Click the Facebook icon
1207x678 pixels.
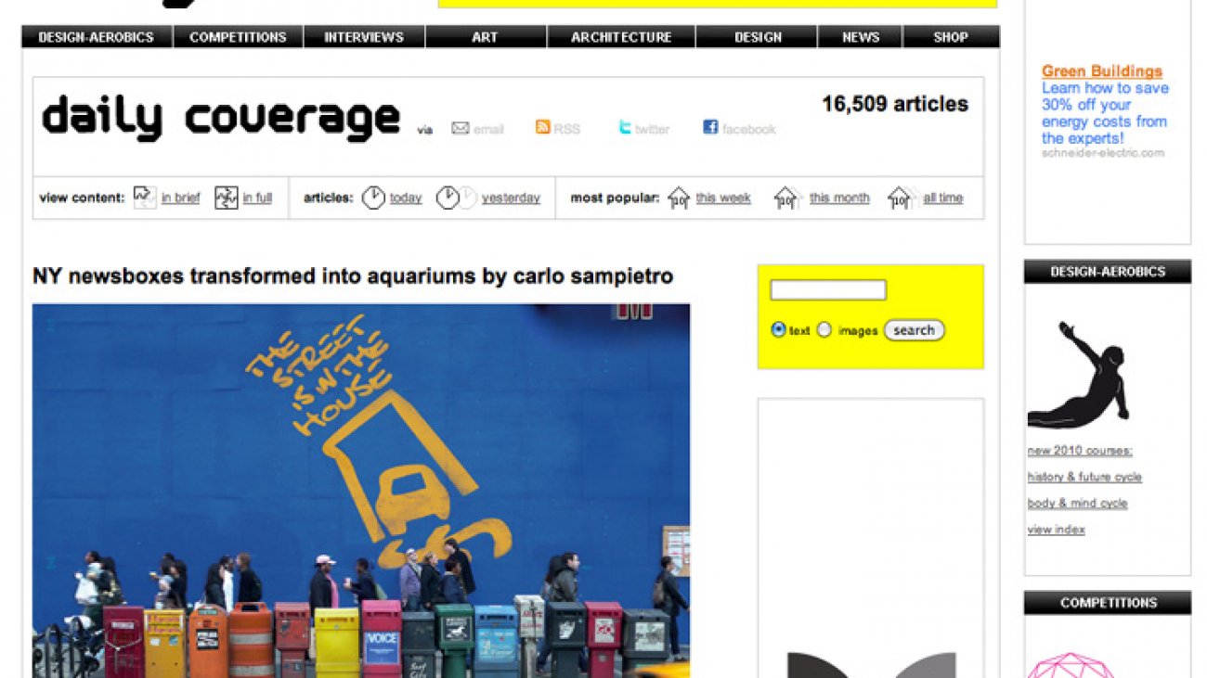[x=710, y=127]
